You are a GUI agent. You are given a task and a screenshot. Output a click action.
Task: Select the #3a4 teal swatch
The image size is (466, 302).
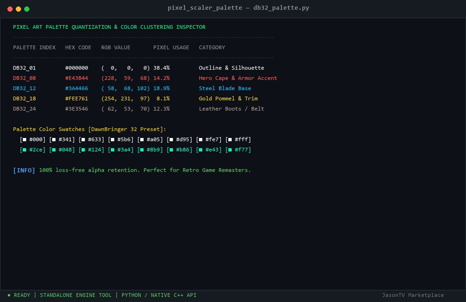pyautogui.click(x=121, y=150)
